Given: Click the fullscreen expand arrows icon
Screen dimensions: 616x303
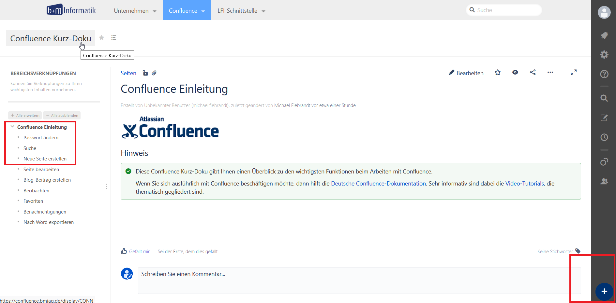Looking at the screenshot, I should (574, 73).
